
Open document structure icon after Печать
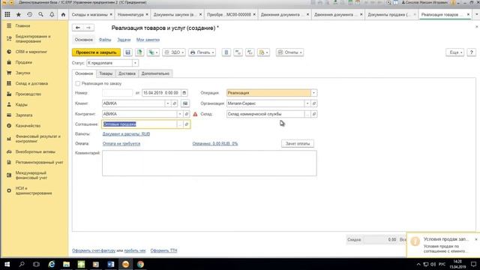(226, 52)
